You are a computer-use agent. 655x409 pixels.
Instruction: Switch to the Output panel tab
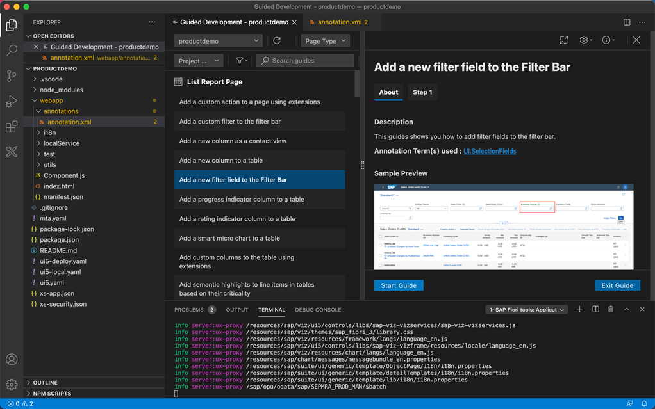[237, 310]
